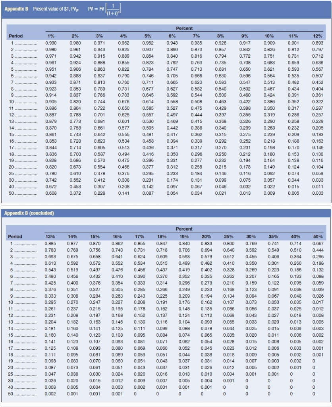Image resolution: width=332 pixels, height=407 pixels.
Task: Click the "6%" column header
Action: pos(172,36)
